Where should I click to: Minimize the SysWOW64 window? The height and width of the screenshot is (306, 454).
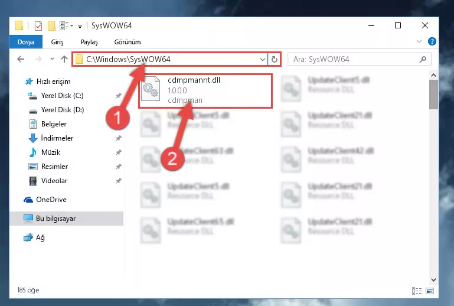(371, 26)
